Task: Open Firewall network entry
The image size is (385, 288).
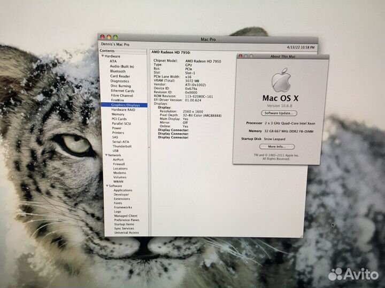Action: [x=119, y=164]
